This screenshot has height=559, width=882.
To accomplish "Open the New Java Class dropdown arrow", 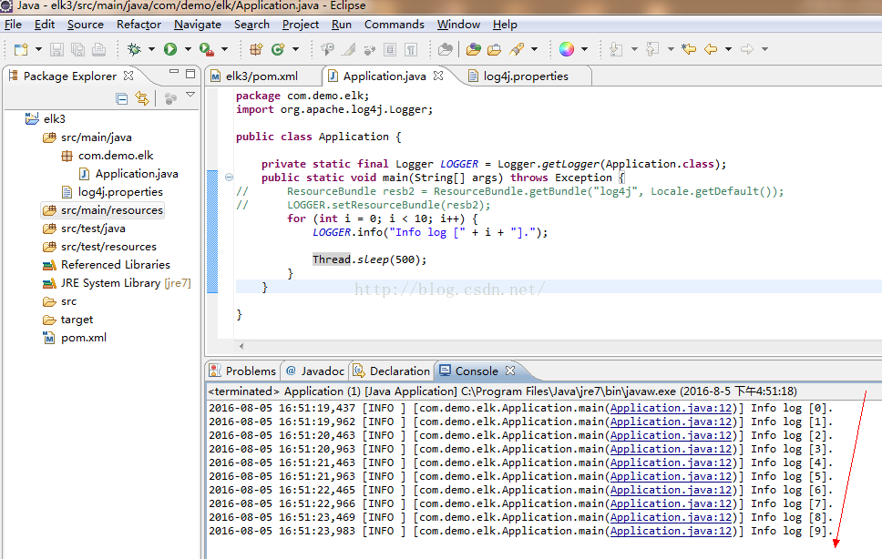I will click(x=295, y=49).
